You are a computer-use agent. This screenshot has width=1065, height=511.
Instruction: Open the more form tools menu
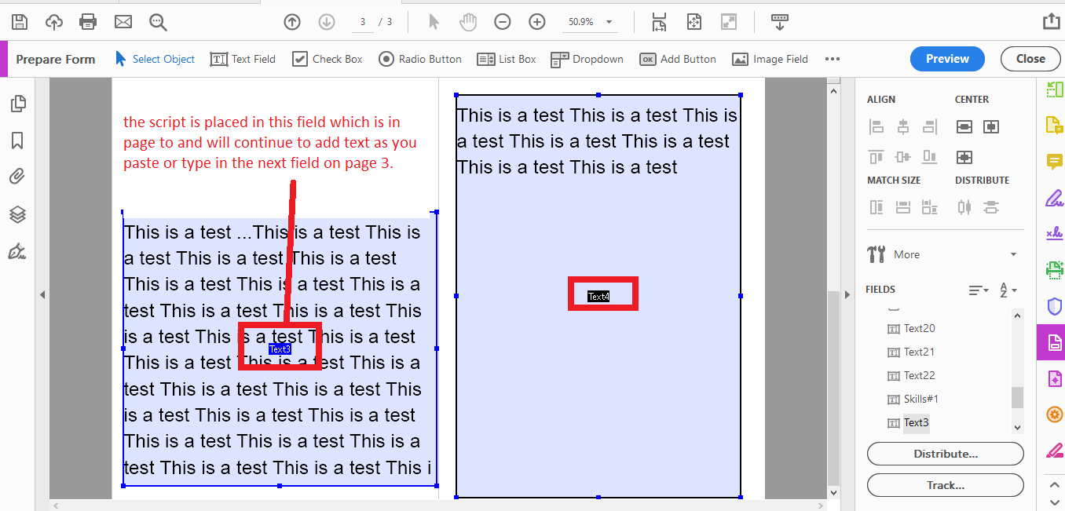tap(833, 58)
